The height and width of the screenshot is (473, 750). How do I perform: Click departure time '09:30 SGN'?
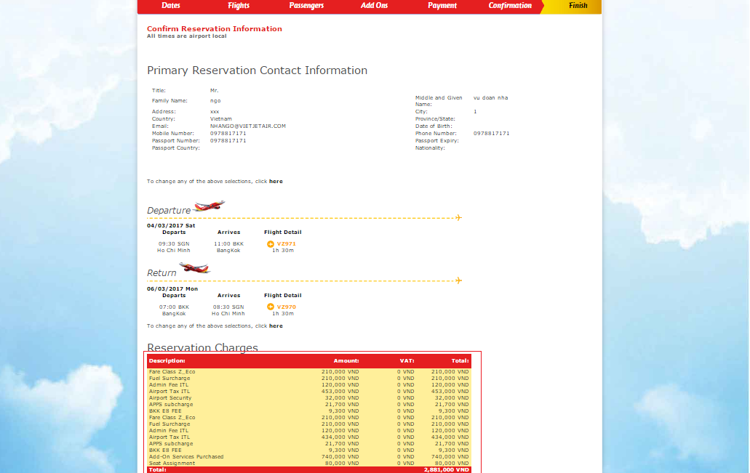174,244
